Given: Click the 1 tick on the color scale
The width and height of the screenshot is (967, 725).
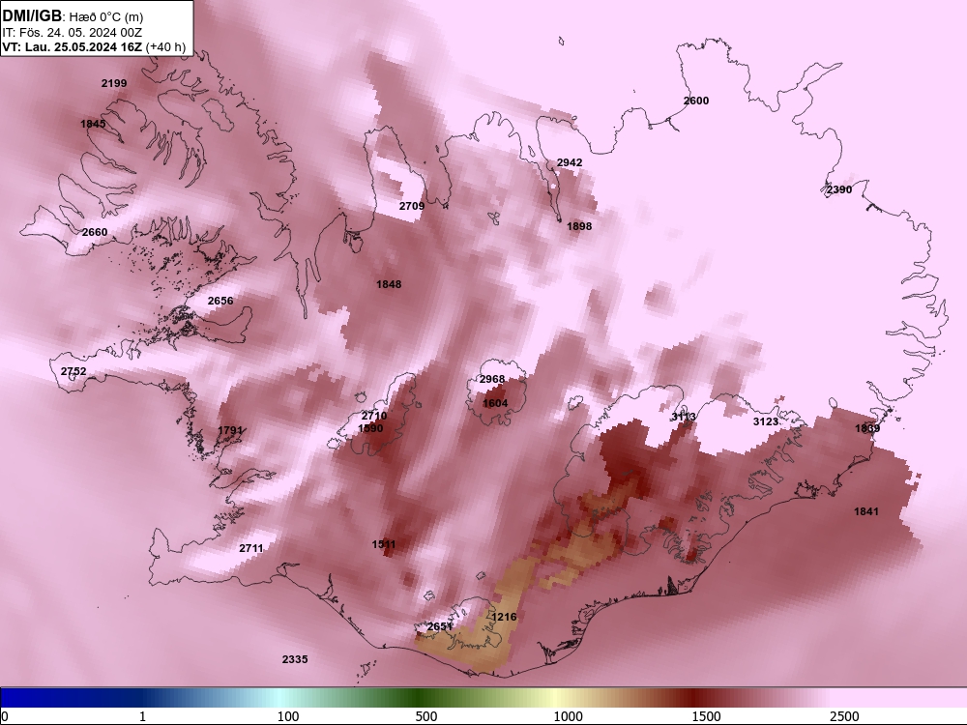Looking at the screenshot, I should click(142, 716).
